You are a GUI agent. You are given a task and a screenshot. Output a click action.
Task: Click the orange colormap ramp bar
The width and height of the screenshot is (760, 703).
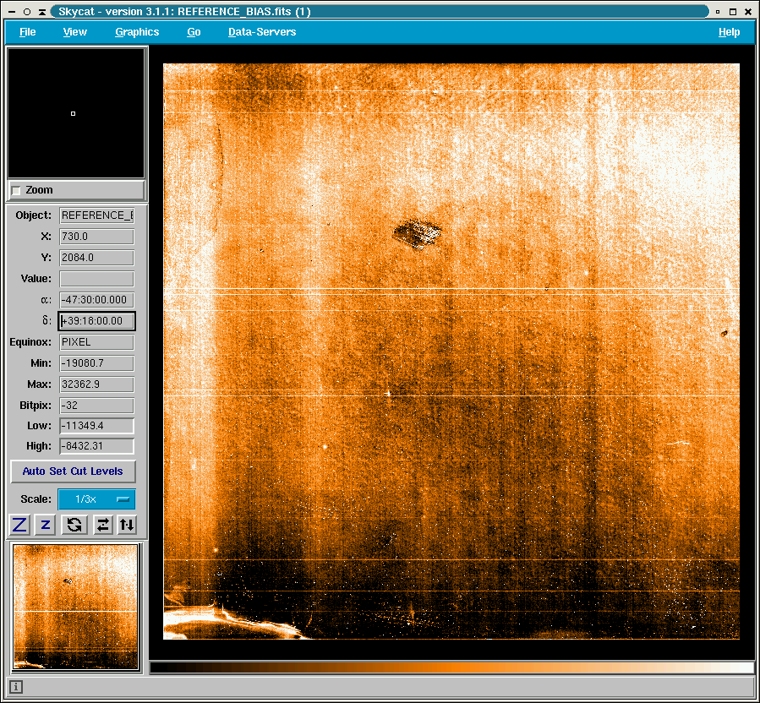[451, 668]
